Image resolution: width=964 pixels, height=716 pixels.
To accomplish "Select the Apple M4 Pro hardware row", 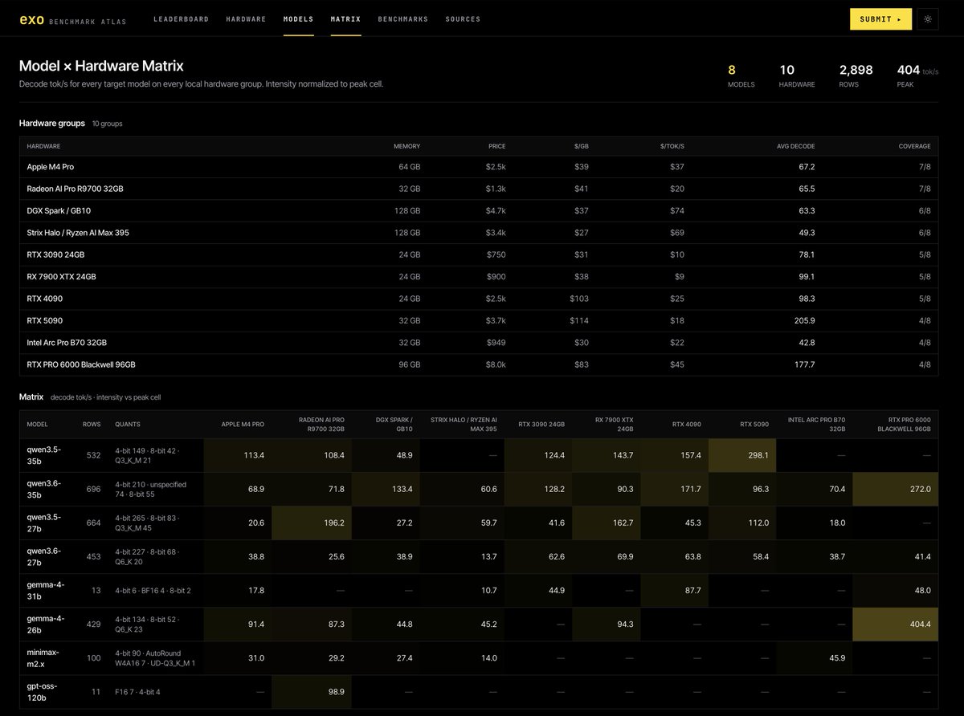I will [479, 167].
